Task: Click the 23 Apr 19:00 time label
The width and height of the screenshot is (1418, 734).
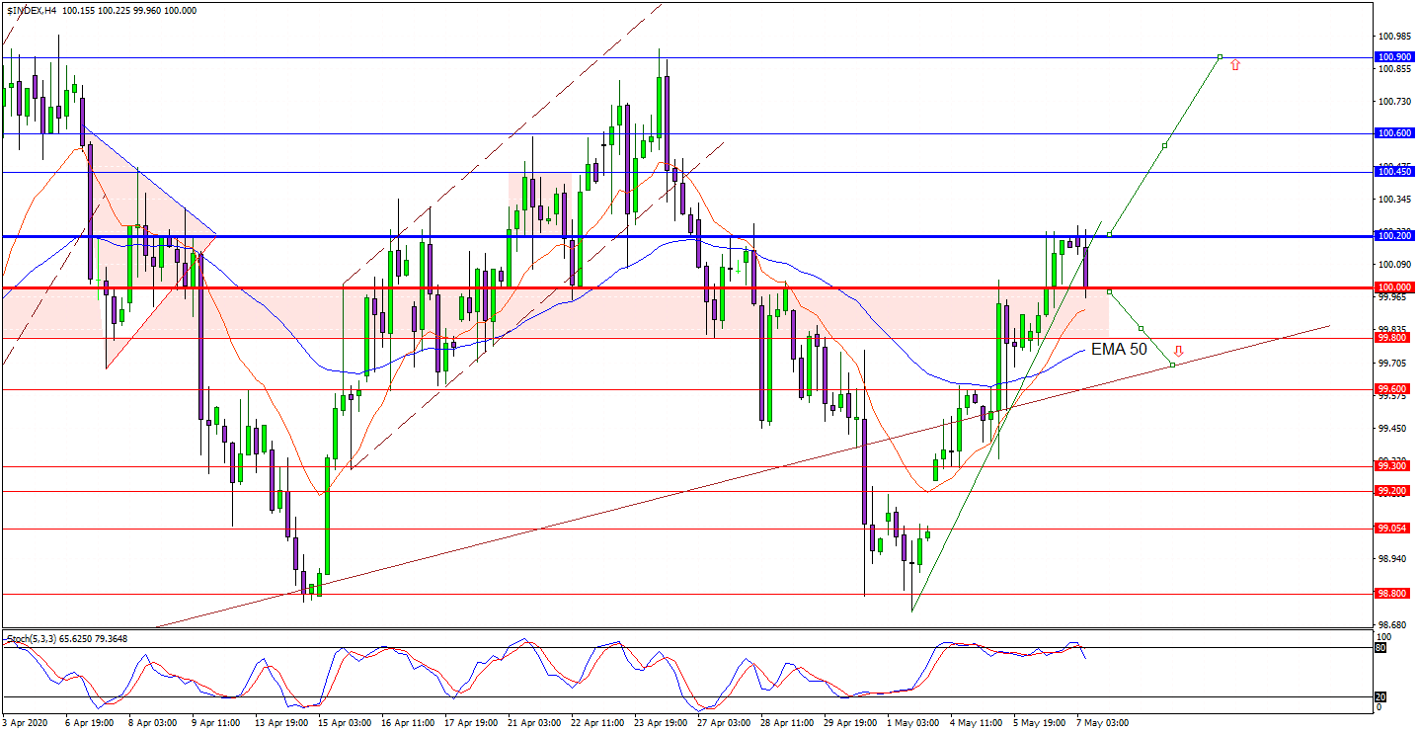Action: click(662, 723)
